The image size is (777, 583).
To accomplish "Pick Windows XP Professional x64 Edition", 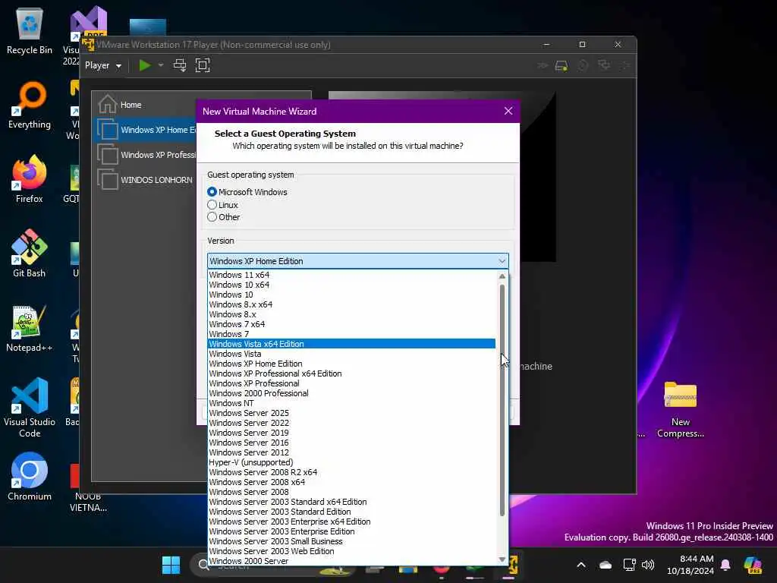I will click(351, 373).
